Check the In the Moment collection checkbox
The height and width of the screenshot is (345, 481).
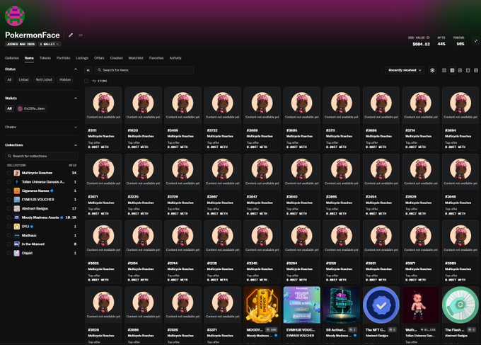click(9, 244)
